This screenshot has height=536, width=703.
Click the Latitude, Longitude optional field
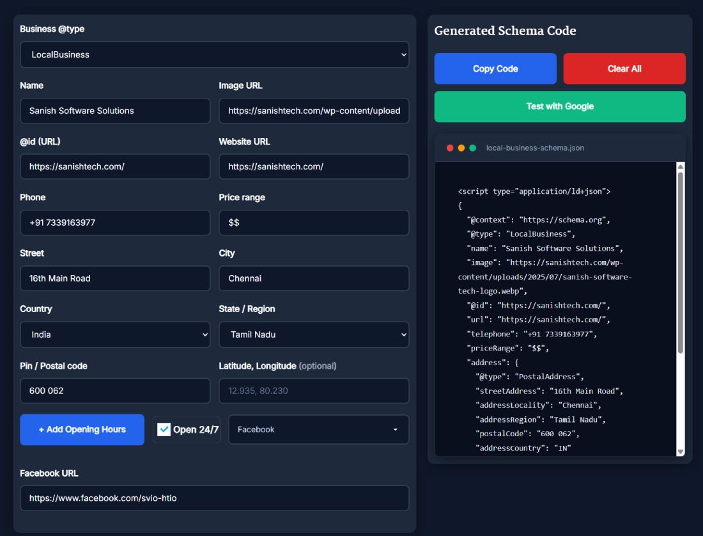tap(314, 391)
